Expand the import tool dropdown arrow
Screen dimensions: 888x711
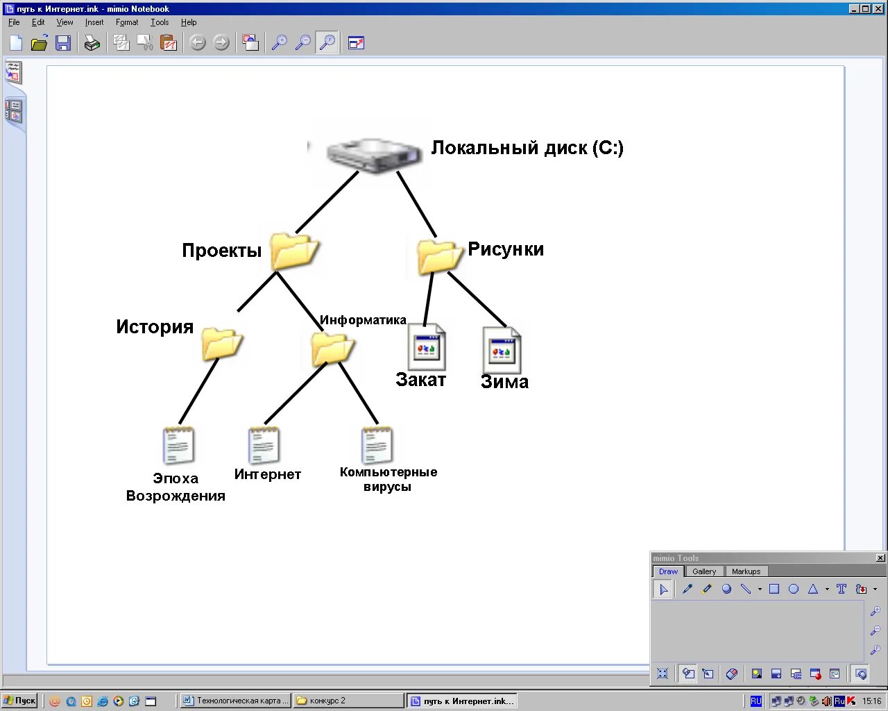point(875,589)
